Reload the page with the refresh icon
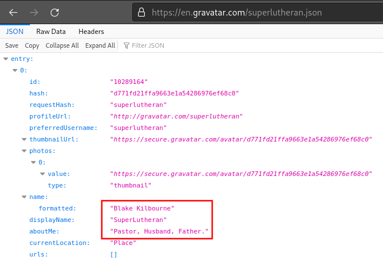 (x=55, y=13)
